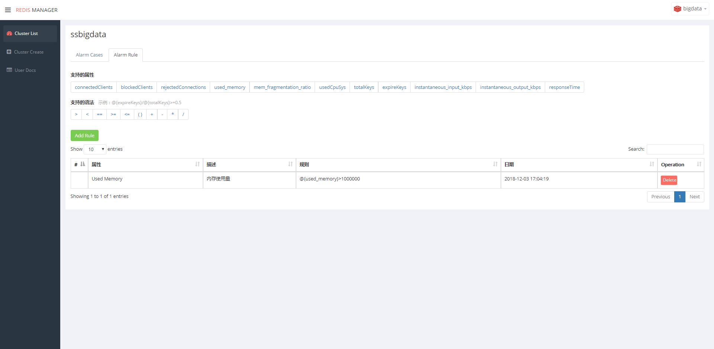Viewport: 714px width, 349px height.
Task: Click the less-or-equal operator button
Action: click(127, 115)
